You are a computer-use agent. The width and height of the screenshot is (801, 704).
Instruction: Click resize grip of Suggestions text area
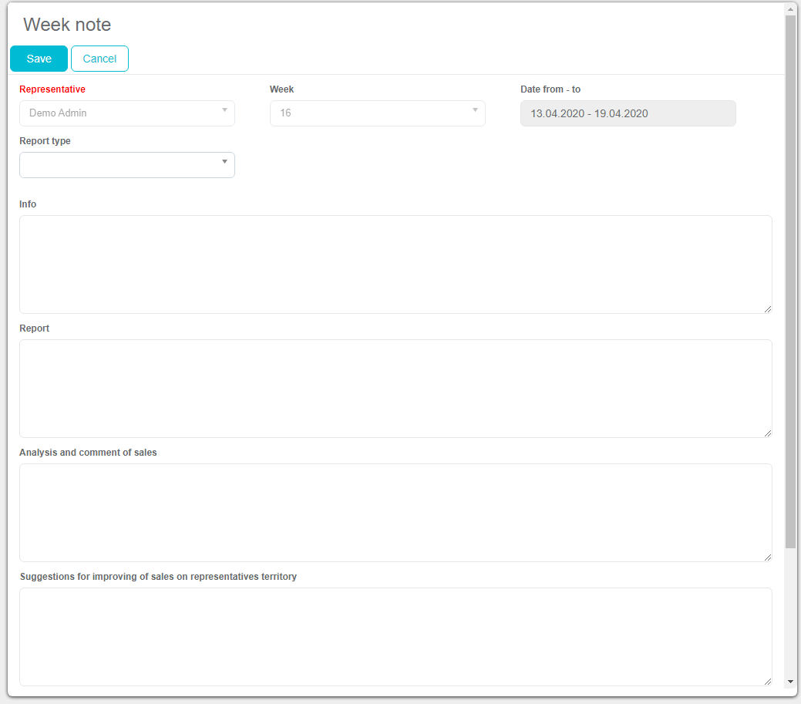click(767, 682)
